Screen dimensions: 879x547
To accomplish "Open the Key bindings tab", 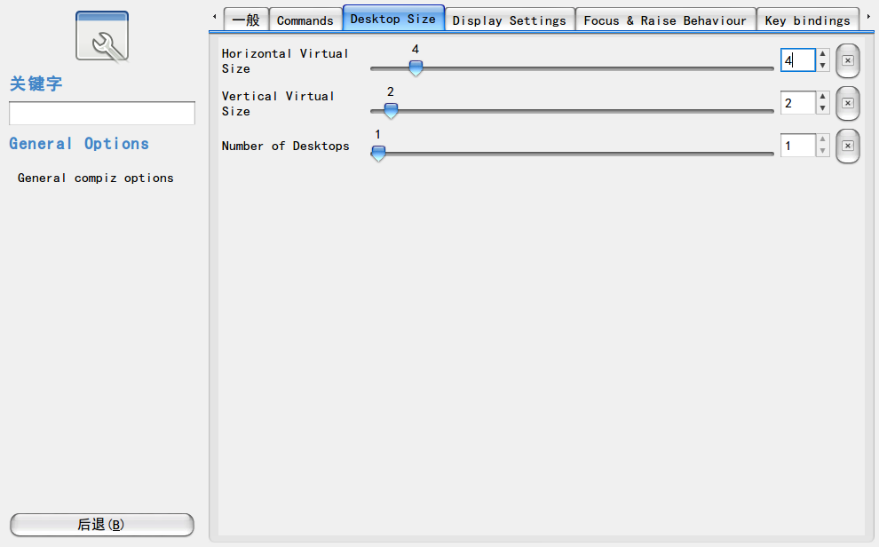I will pos(808,20).
